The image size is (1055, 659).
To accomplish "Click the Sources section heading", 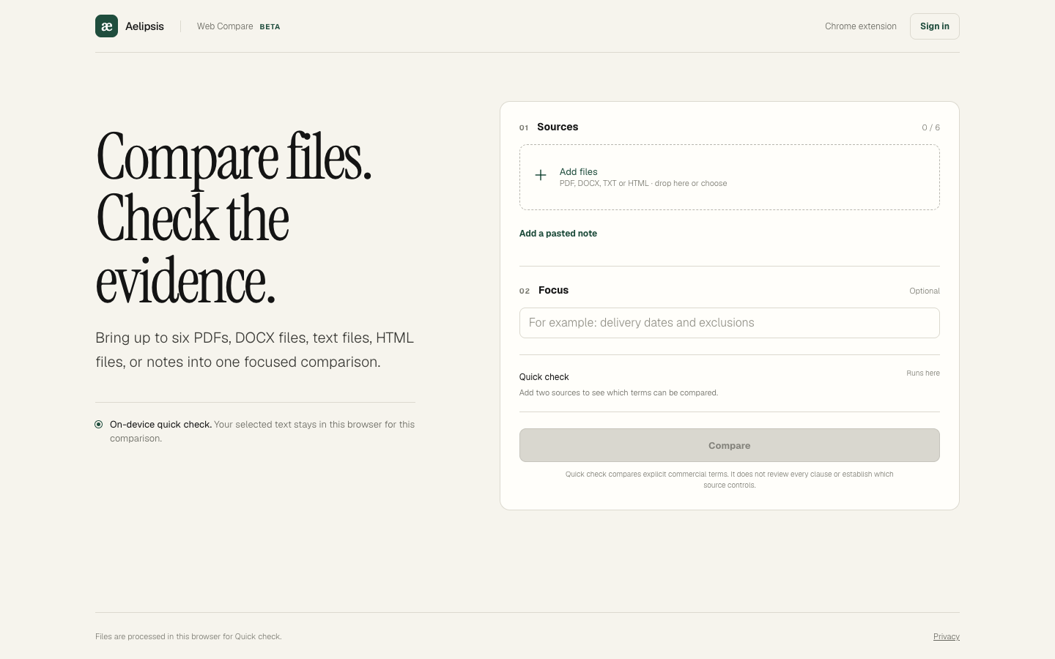I will coord(558,127).
